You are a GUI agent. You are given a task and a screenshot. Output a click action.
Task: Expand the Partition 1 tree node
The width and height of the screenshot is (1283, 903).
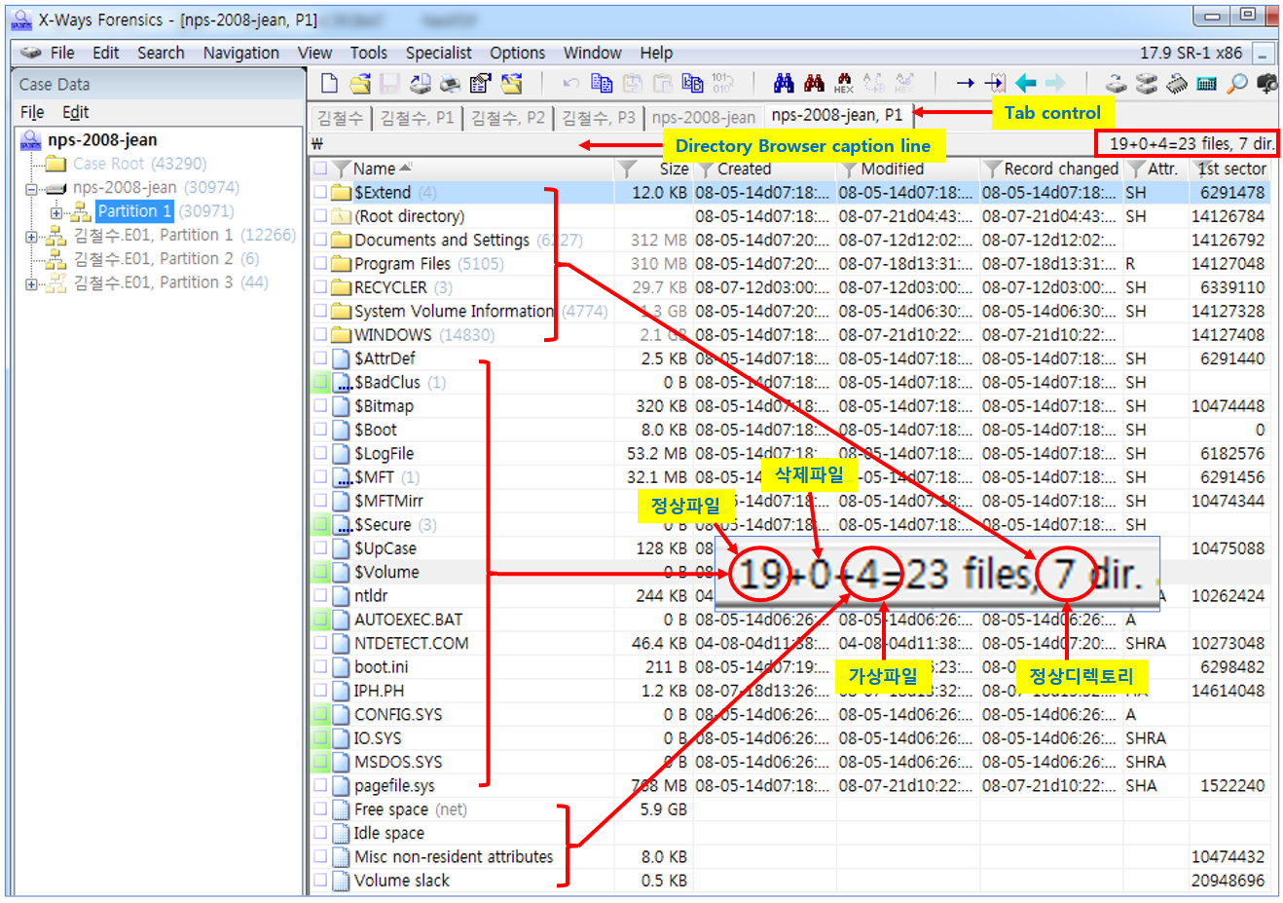click(55, 211)
